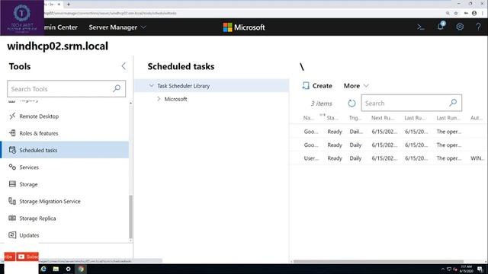Viewport: 488px width, 274px height.
Task: Click the Create button
Action: (x=317, y=86)
